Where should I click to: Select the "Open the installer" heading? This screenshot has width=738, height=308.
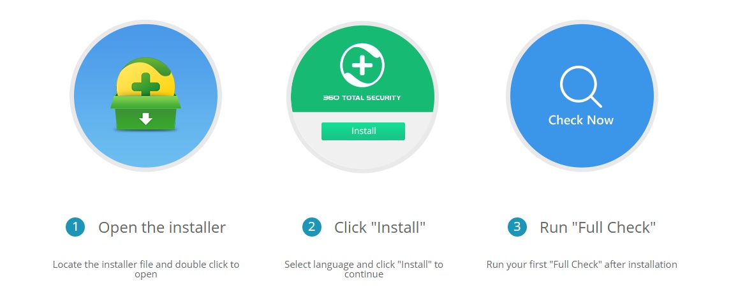[162, 228]
